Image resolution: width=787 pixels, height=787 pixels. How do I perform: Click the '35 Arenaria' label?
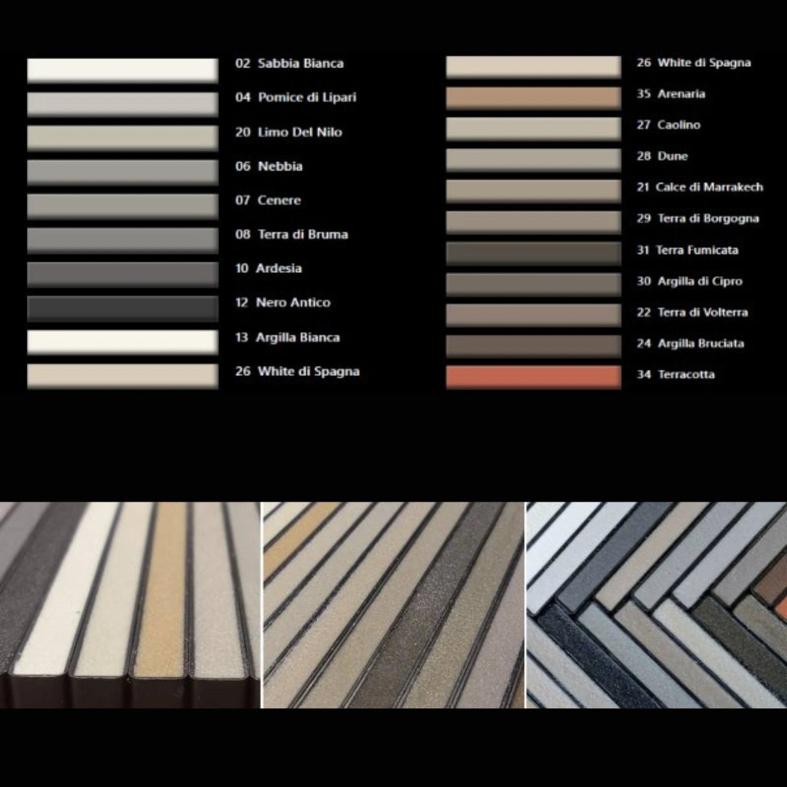pyautogui.click(x=671, y=94)
